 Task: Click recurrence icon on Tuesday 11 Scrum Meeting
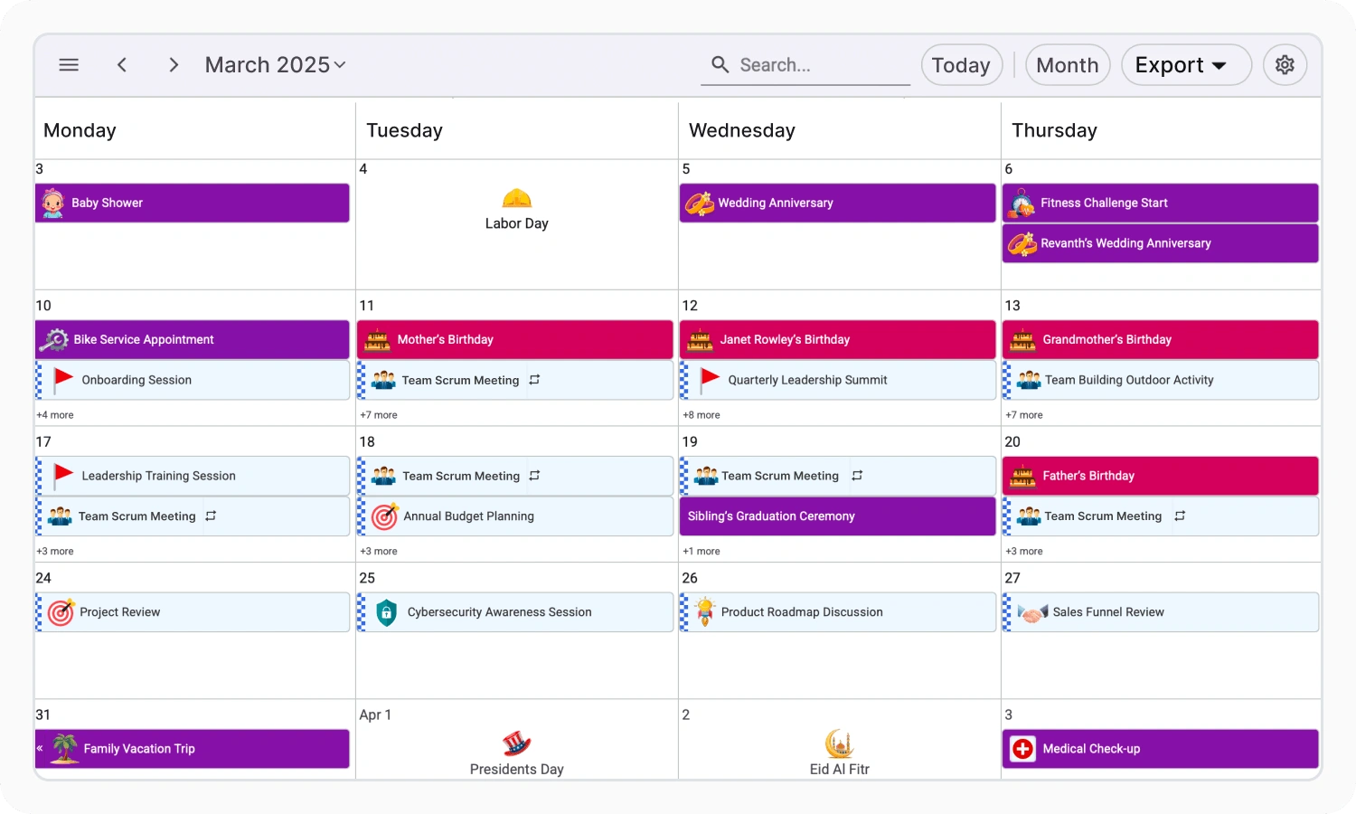pos(534,380)
